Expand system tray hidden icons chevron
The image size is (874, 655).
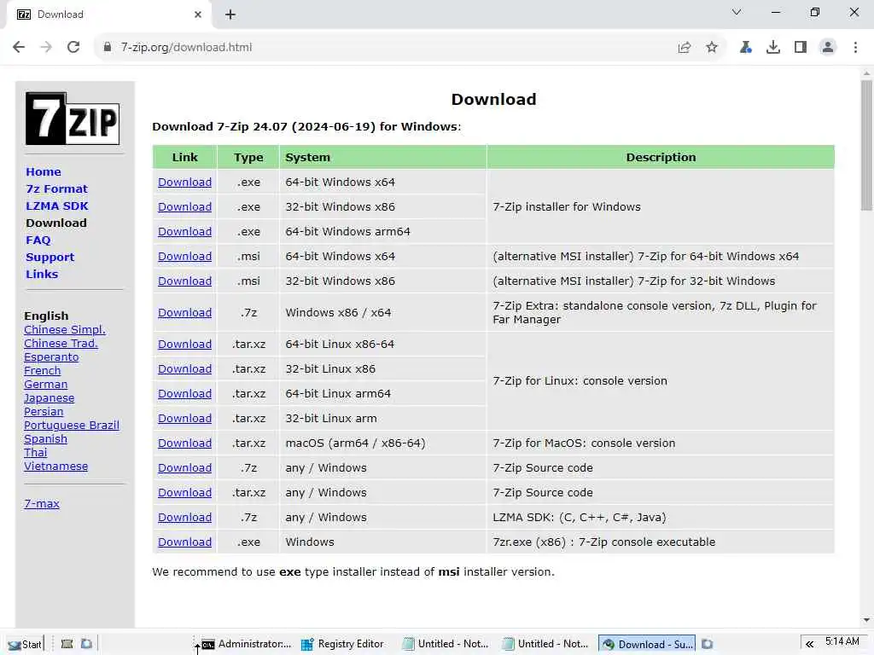point(809,645)
